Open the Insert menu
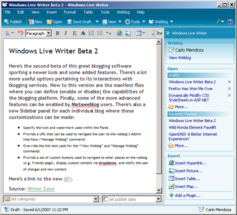This screenshot has height=215, width=237. pos(52,12)
